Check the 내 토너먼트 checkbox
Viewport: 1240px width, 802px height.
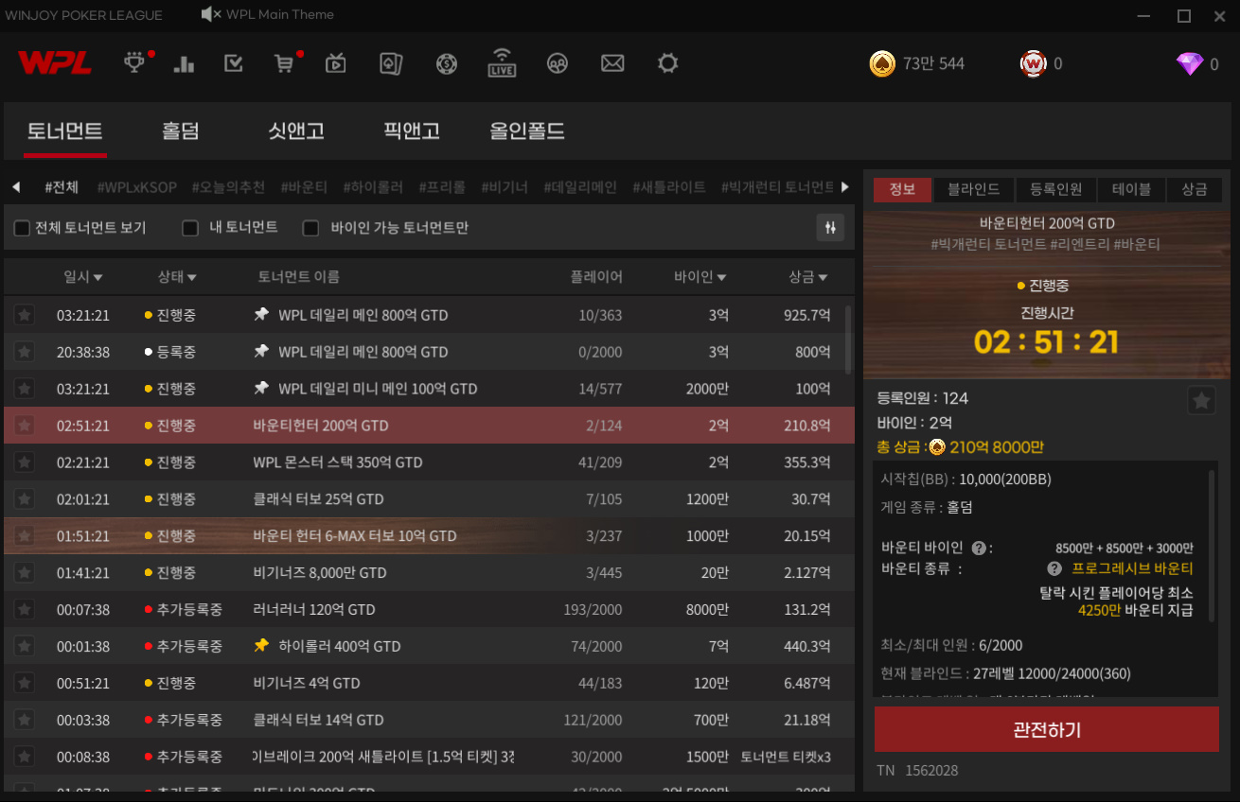[x=190, y=228]
